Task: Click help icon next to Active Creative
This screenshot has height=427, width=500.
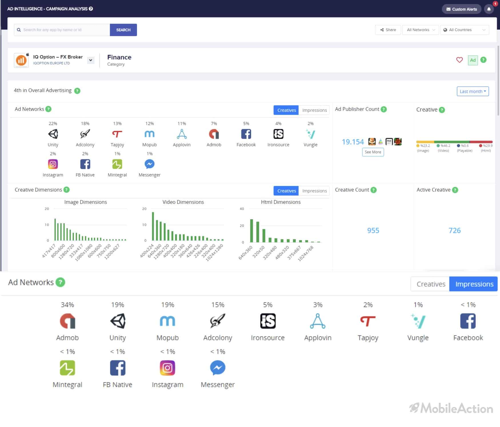Action: point(455,190)
